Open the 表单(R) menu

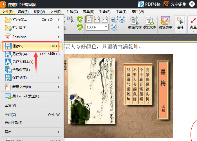point(89,12)
